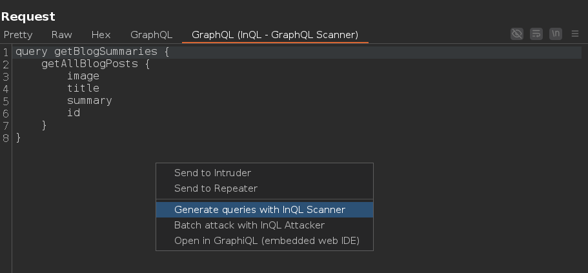
Task: Click the id field on line 6
Action: (x=74, y=113)
